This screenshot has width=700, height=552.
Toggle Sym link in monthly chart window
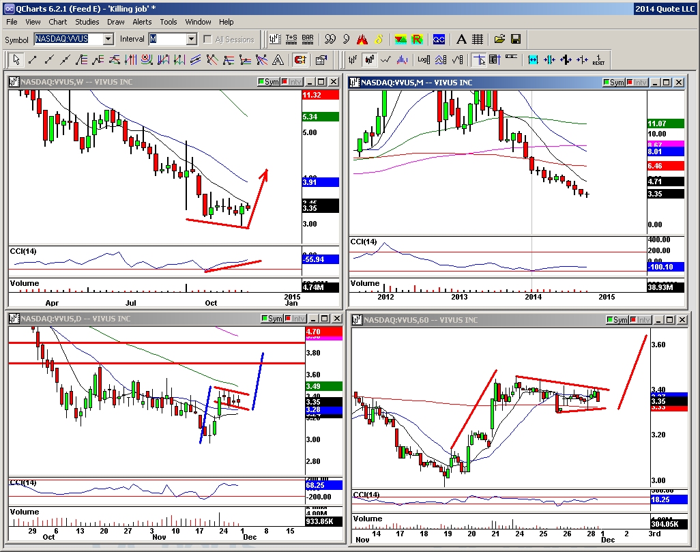[x=614, y=82]
